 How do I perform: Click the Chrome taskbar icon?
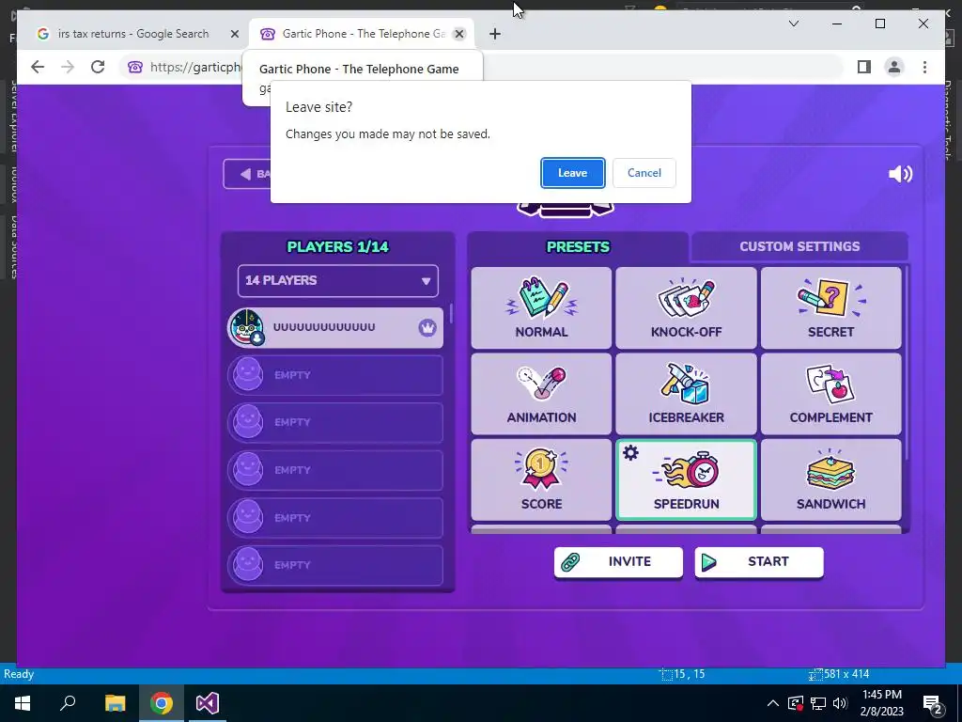[x=162, y=703]
